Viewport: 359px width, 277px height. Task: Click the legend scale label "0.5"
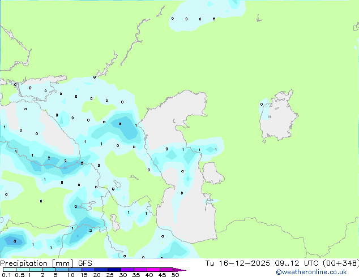tap(20, 275)
